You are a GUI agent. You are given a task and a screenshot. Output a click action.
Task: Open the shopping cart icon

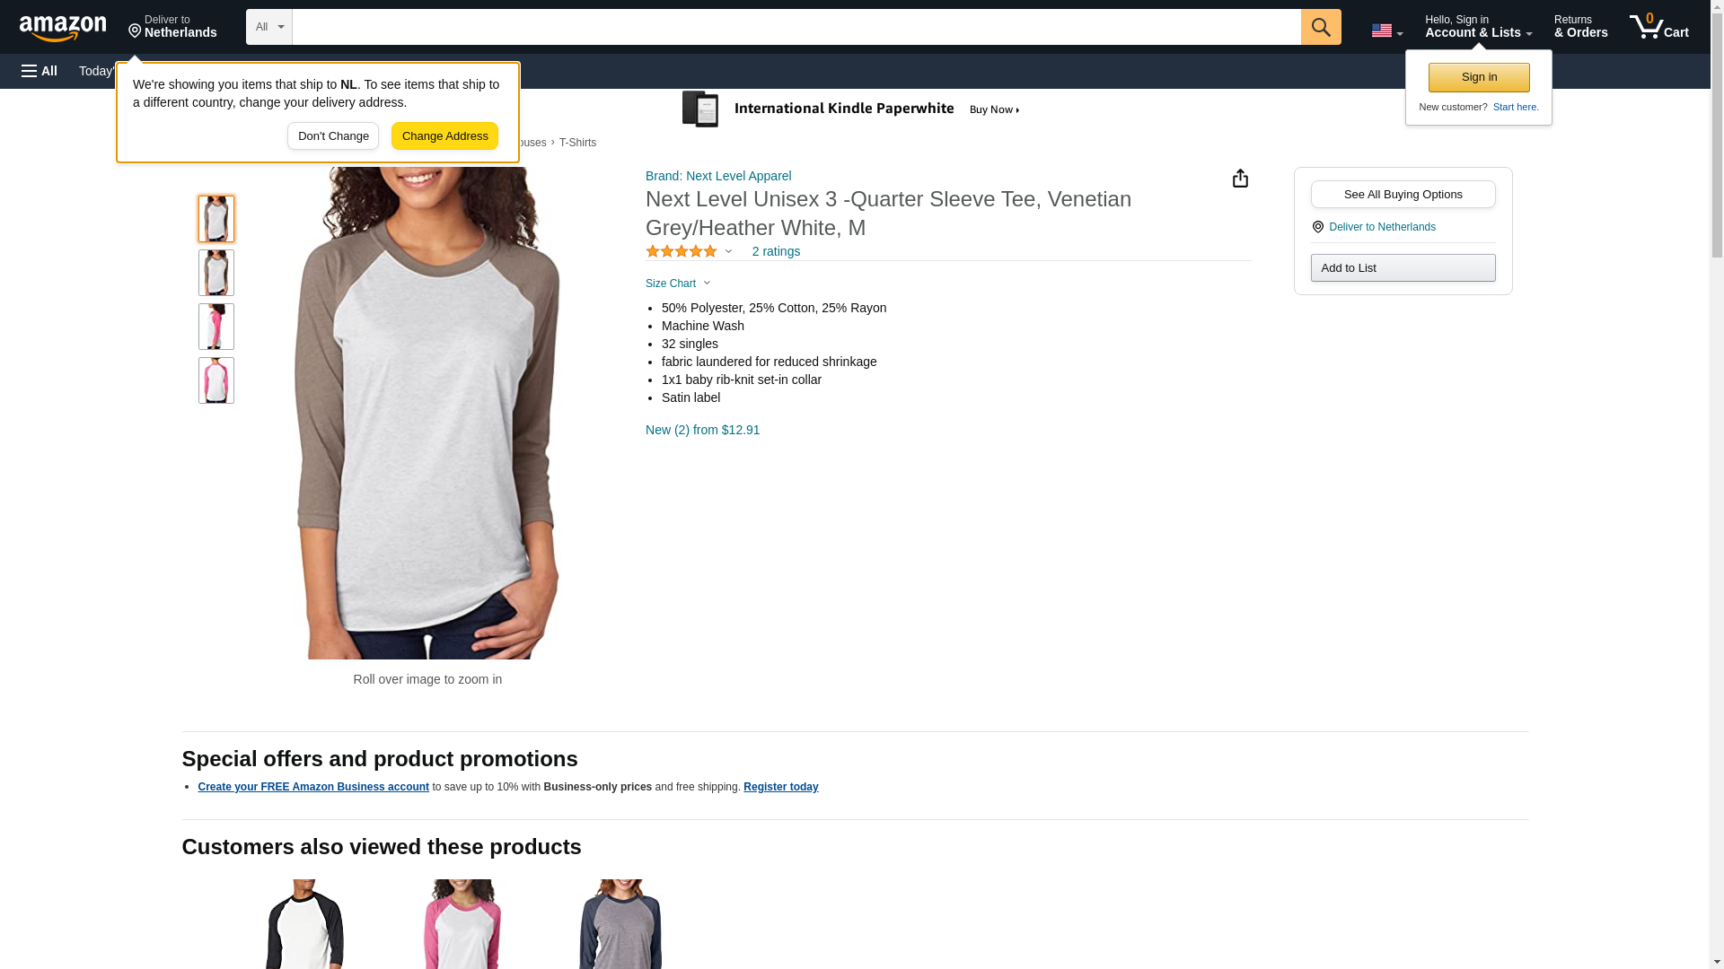click(1658, 26)
